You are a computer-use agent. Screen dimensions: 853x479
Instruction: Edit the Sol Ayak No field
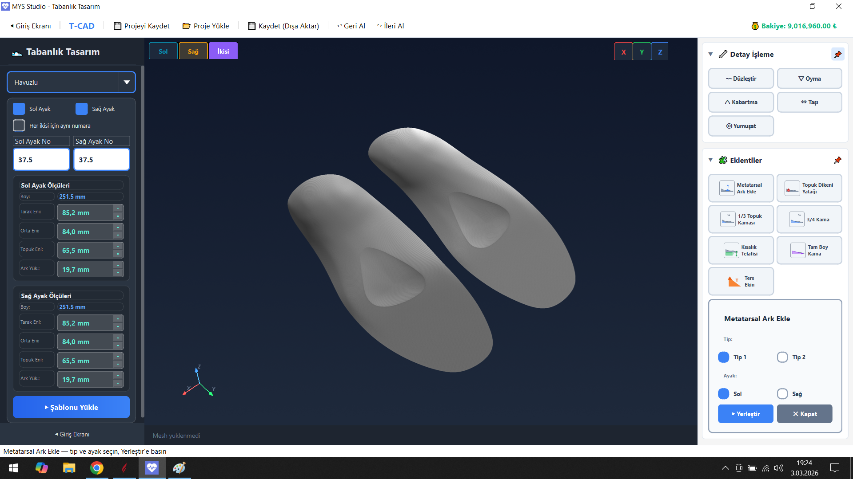41,159
